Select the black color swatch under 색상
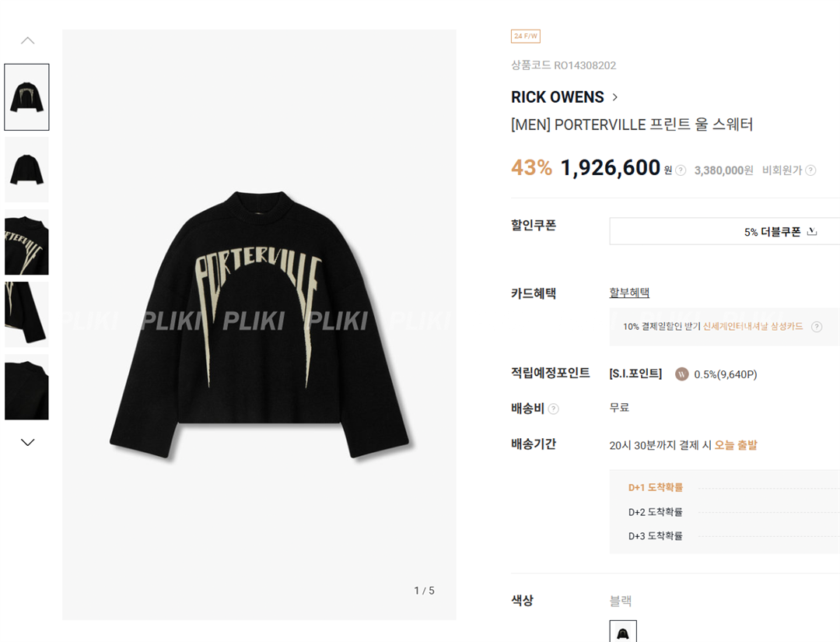The image size is (840, 642). tap(623, 632)
